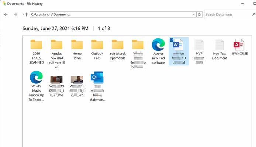Open the Home Town folder
Image resolution: width=256 pixels, height=147 pixels.
[x=77, y=50]
